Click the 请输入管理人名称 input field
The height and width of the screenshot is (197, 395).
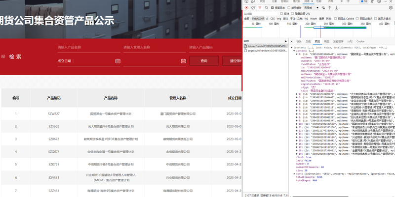tap(155, 47)
